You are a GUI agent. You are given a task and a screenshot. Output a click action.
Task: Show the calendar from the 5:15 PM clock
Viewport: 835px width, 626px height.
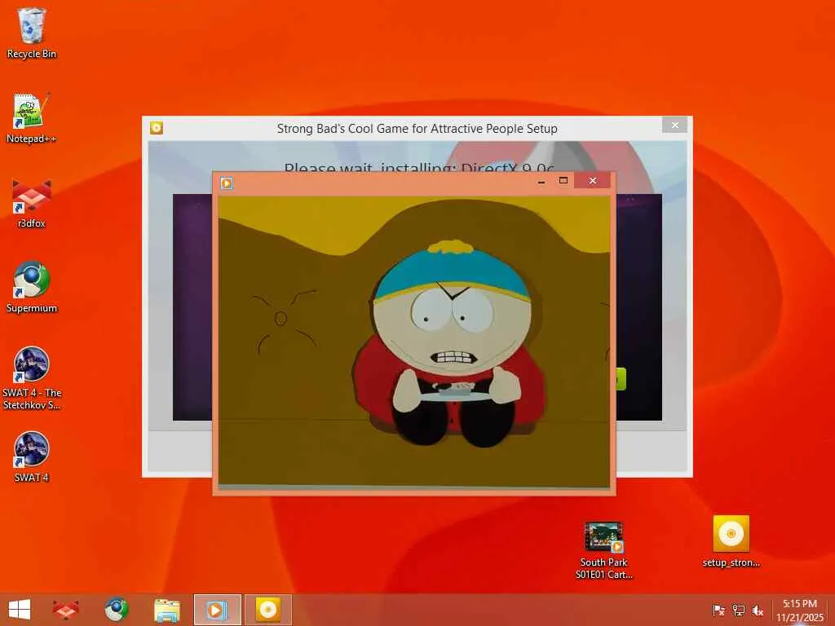(x=799, y=610)
